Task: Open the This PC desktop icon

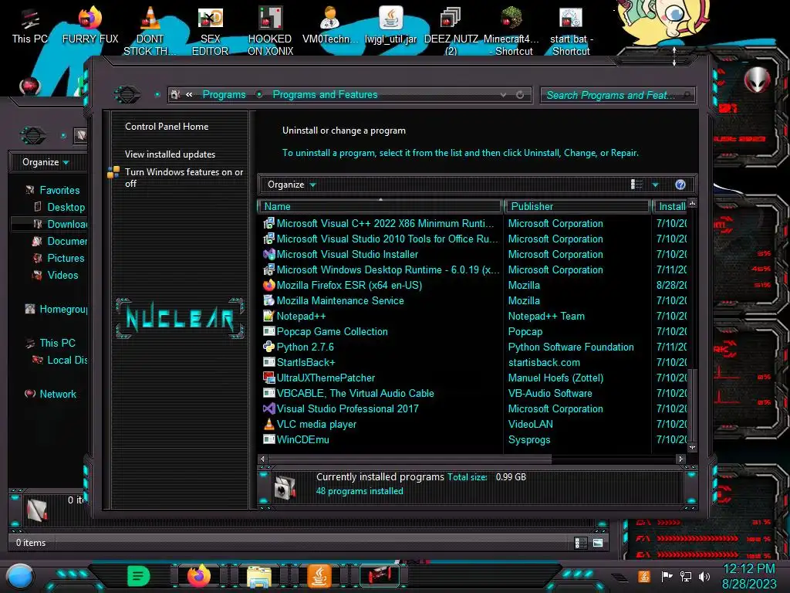Action: [x=29, y=26]
